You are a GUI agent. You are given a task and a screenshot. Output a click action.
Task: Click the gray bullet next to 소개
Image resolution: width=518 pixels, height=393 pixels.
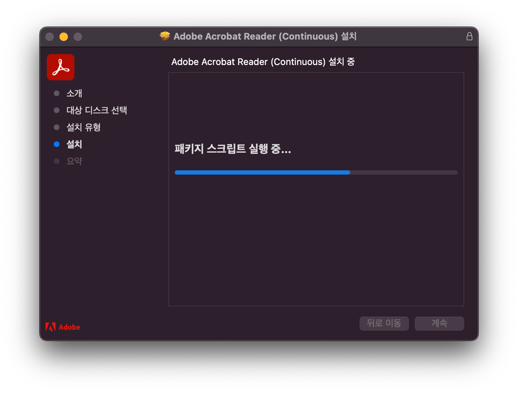point(57,93)
